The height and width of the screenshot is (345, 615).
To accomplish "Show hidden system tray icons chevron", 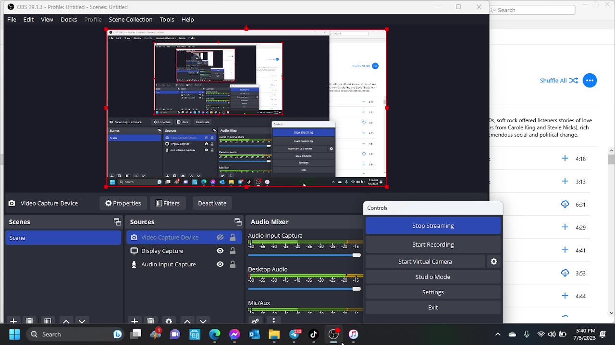I will click(498, 334).
